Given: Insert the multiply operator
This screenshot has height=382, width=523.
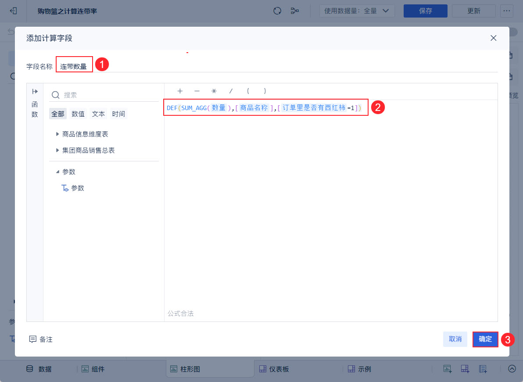Looking at the screenshot, I should click(x=214, y=91).
